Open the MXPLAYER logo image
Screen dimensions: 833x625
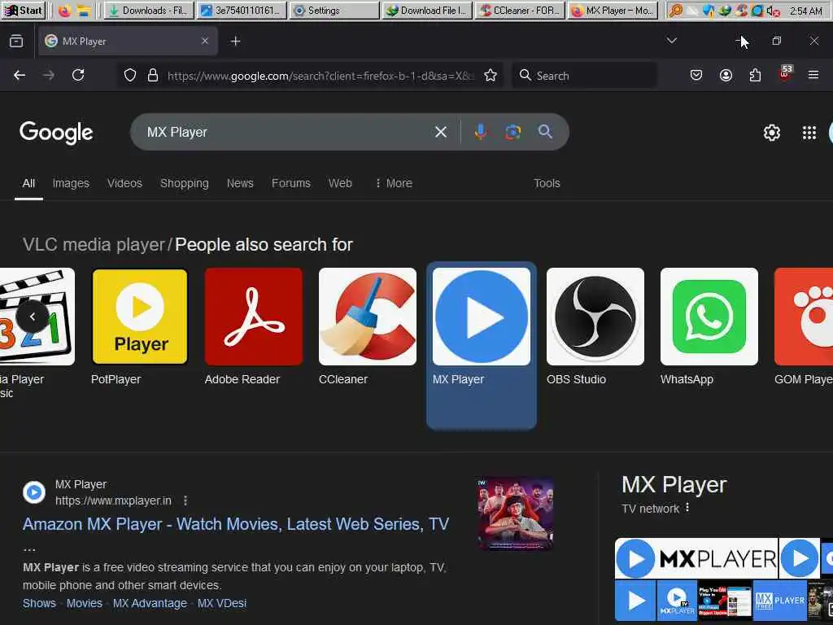[696, 558]
